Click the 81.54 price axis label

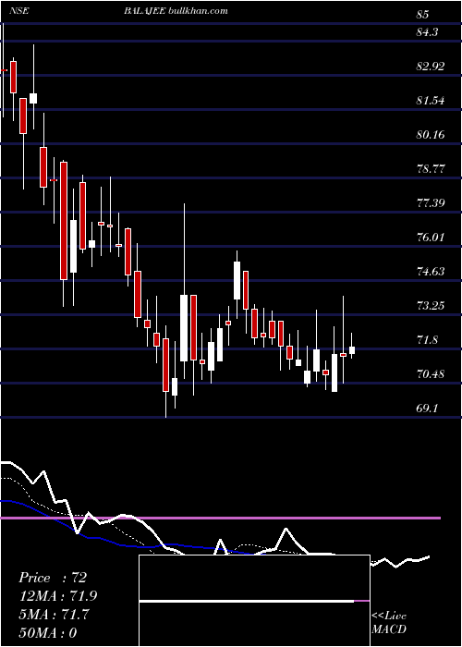431,100
